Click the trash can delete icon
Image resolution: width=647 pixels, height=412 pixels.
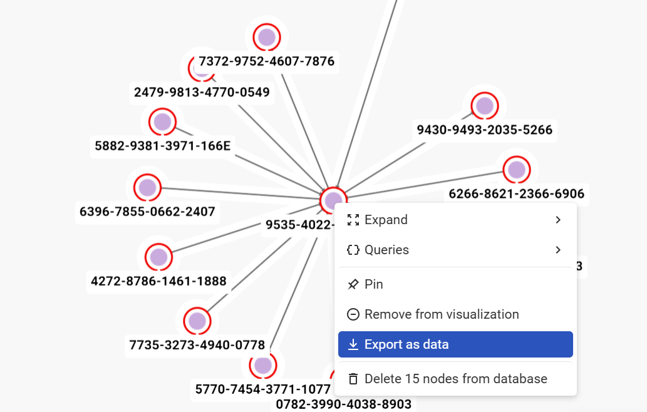click(x=353, y=379)
